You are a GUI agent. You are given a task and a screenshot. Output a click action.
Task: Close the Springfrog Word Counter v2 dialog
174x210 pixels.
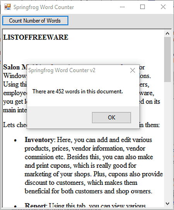(x=133, y=70)
